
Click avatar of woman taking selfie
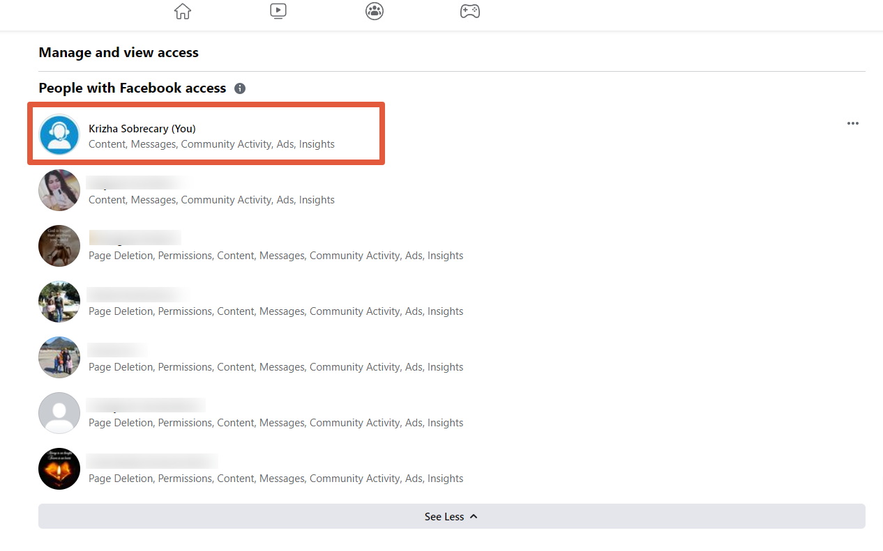[x=59, y=190]
